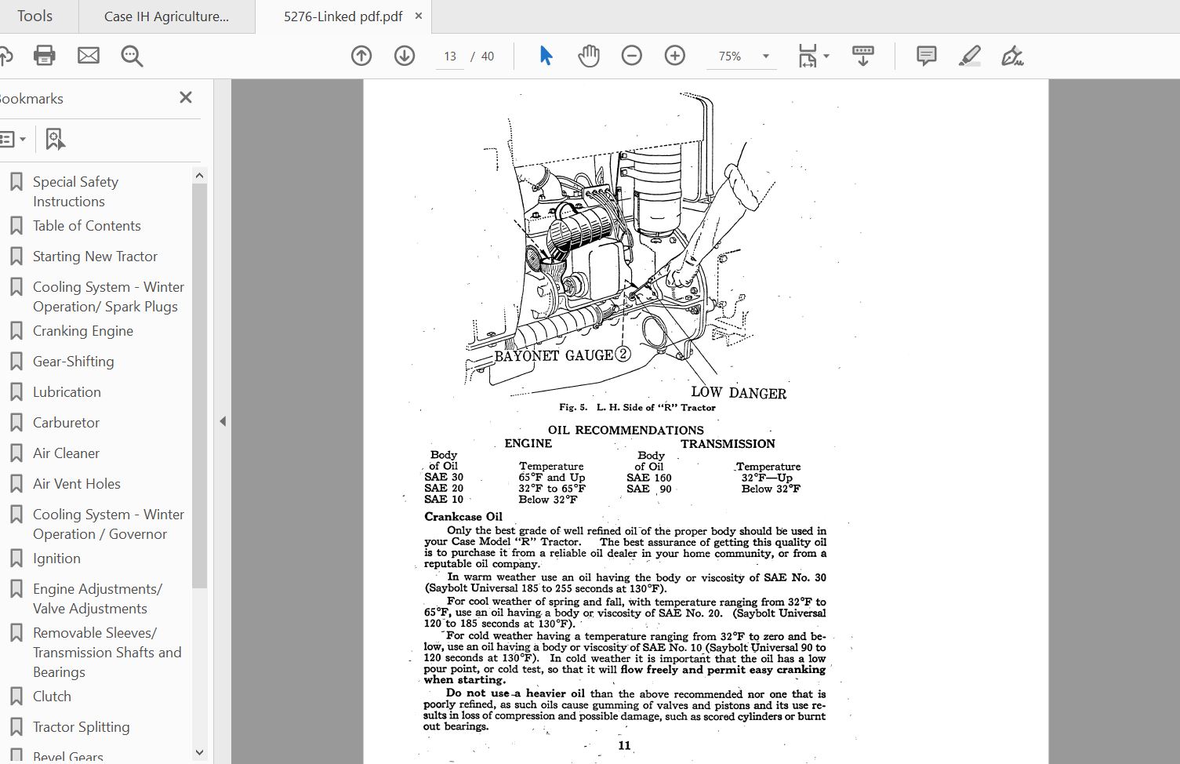Open the Lubrication bookmark

point(67,392)
